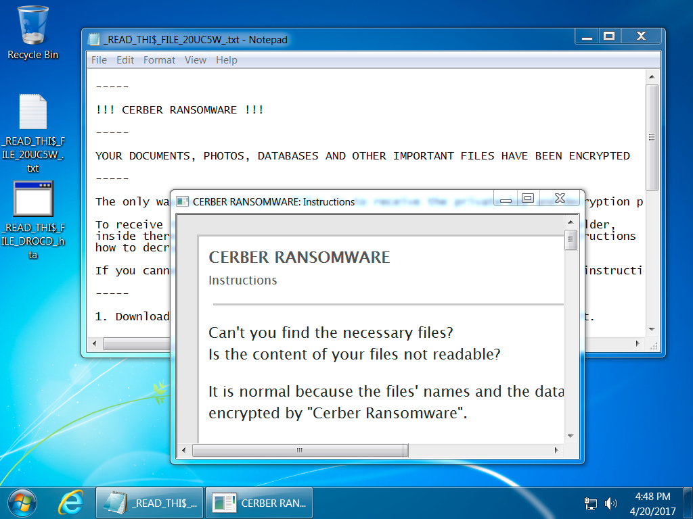The image size is (693, 519).
Task: Click the 'Instructions' subheading text
Action: click(x=243, y=280)
